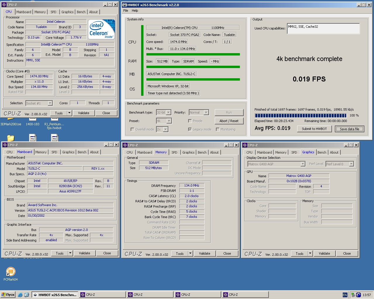Viewport: 374px width, 299px height.
Task: Click the Core Voltage 1.776 V value
Action: click(x=76, y=37)
